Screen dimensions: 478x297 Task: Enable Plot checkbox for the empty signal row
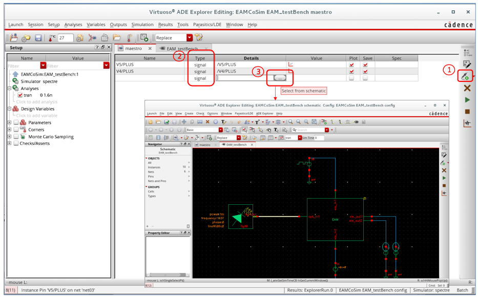pos(351,78)
